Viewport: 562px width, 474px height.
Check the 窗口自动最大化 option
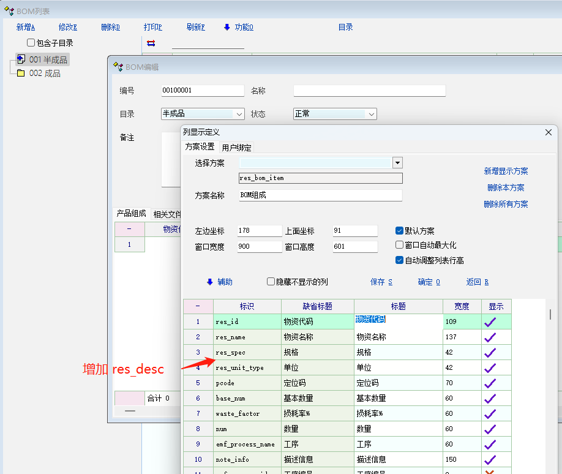400,245
